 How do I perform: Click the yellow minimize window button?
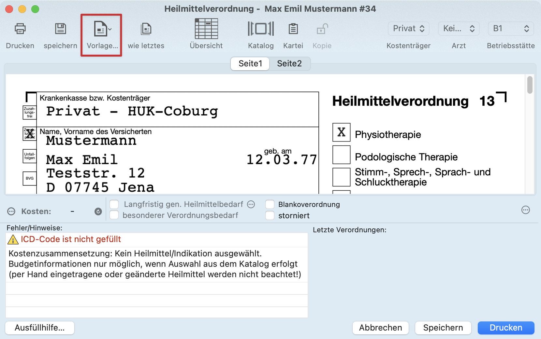point(22,9)
